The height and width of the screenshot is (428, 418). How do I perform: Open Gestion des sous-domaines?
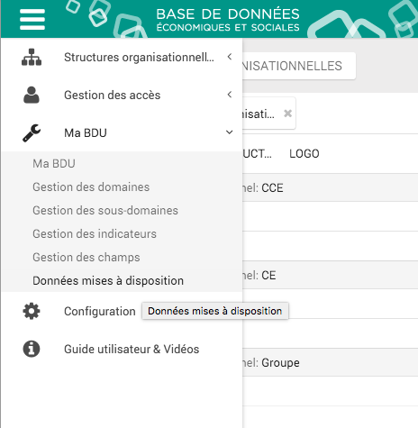coord(105,211)
